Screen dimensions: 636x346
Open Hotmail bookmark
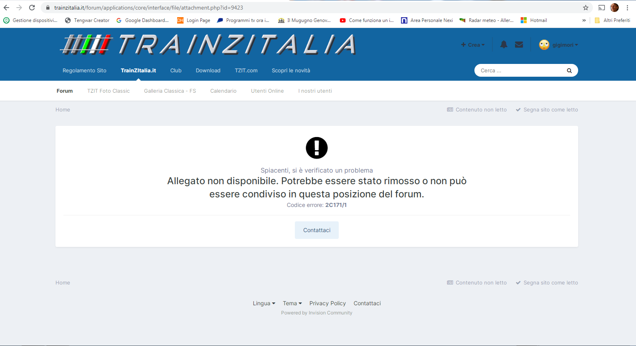pyautogui.click(x=534, y=20)
